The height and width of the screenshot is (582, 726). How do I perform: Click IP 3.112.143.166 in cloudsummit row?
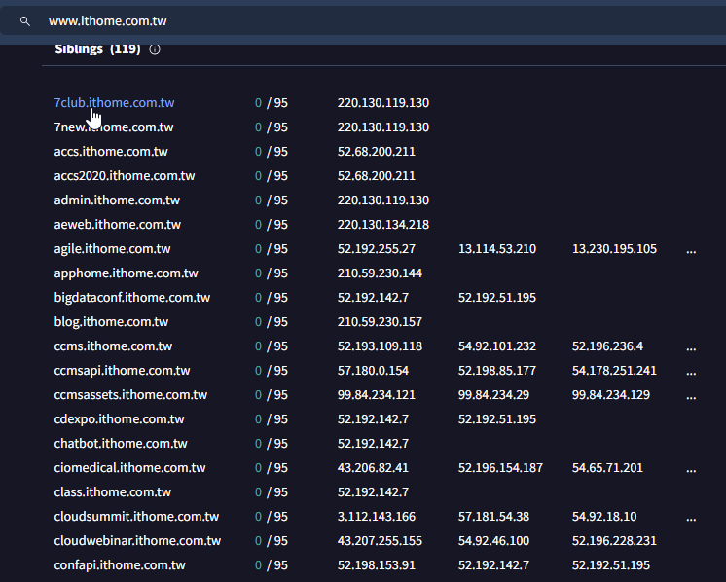(x=376, y=516)
